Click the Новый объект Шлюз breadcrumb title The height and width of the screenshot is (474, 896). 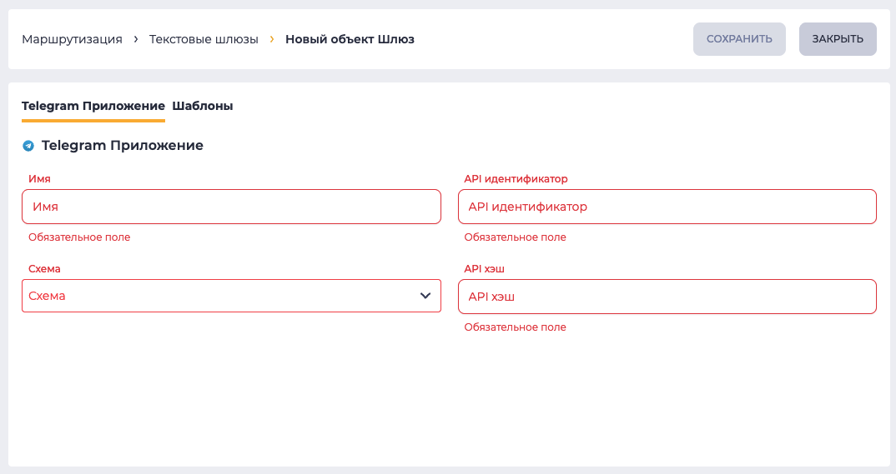coord(350,39)
